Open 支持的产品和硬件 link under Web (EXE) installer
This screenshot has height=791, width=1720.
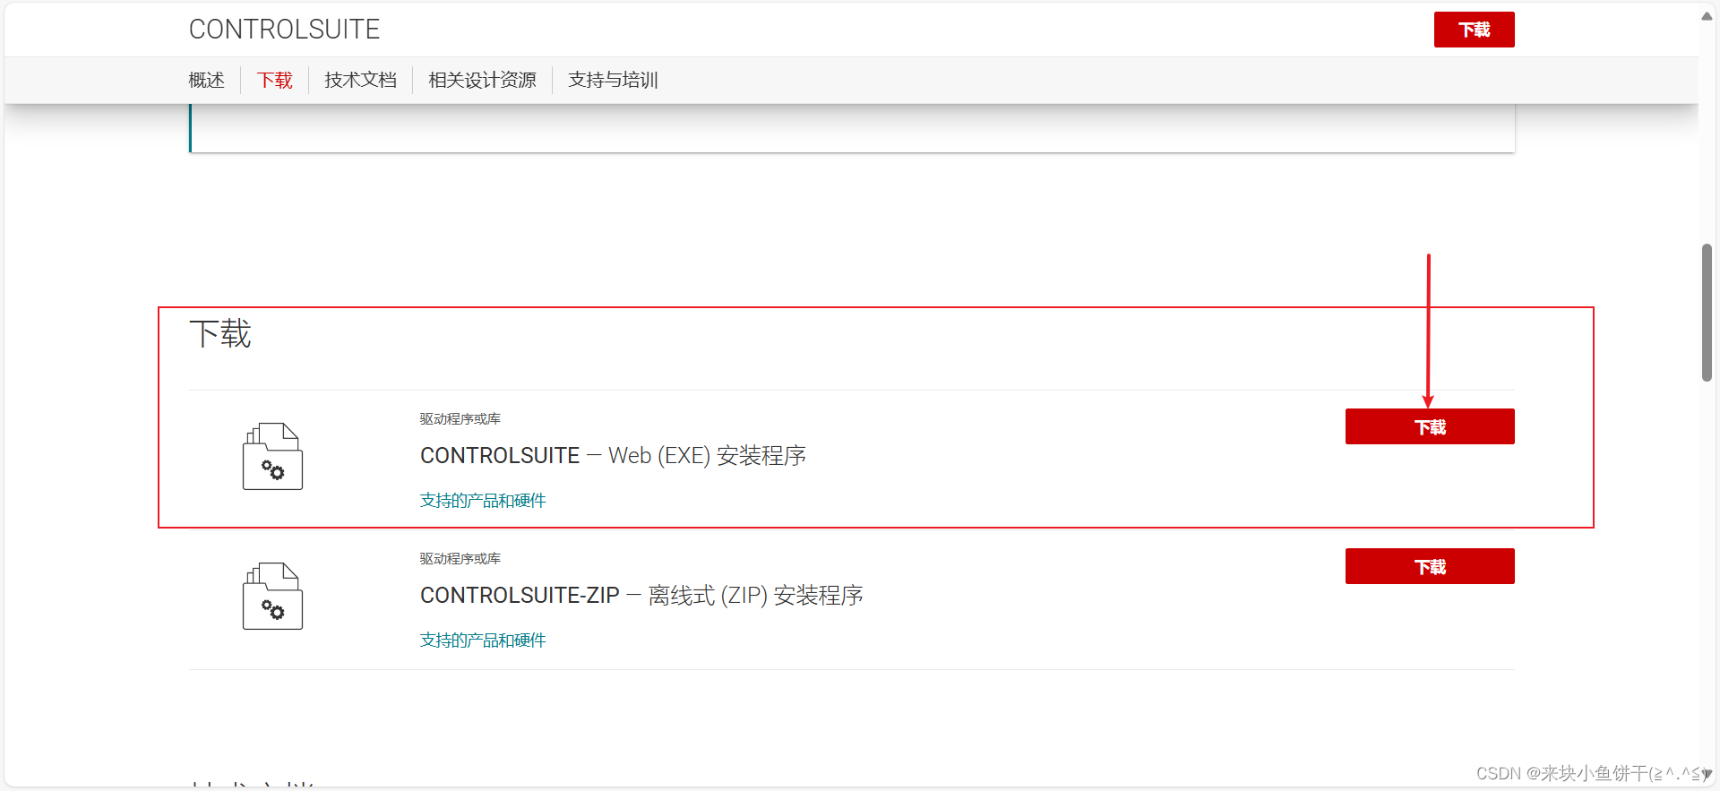tap(483, 501)
